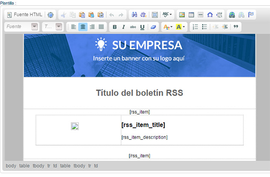Justify the text
The width and height of the screenshot is (270, 177).
coord(102,27)
